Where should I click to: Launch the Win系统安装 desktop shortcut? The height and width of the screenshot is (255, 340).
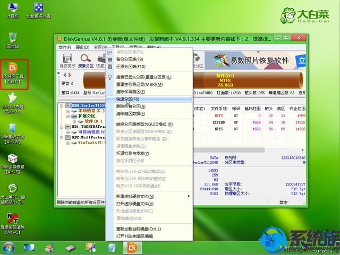click(13, 134)
